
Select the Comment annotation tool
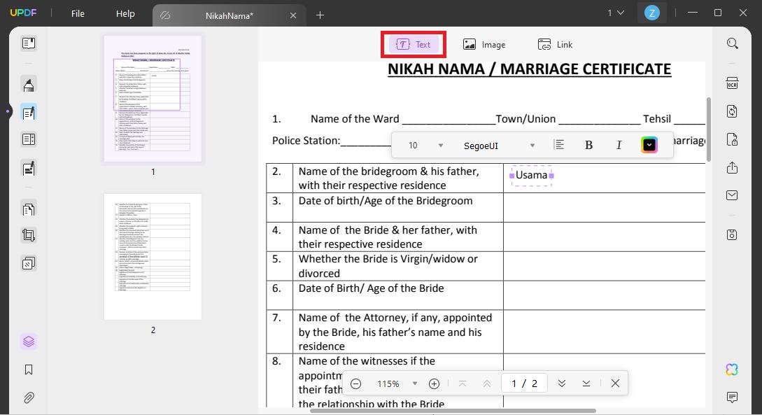coord(29,85)
